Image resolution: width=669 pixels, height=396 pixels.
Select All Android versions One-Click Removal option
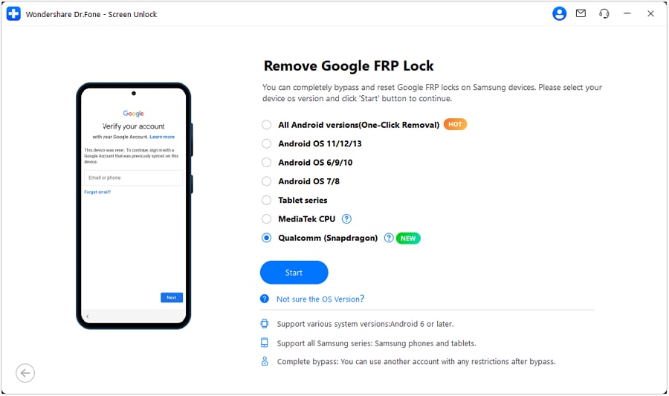266,125
